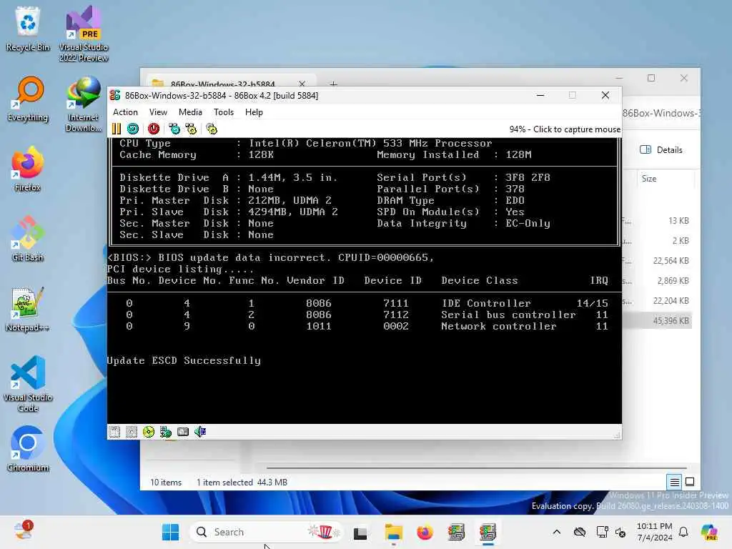This screenshot has height=549, width=732.
Task: Click the sound speaker status icon
Action: tap(200, 432)
